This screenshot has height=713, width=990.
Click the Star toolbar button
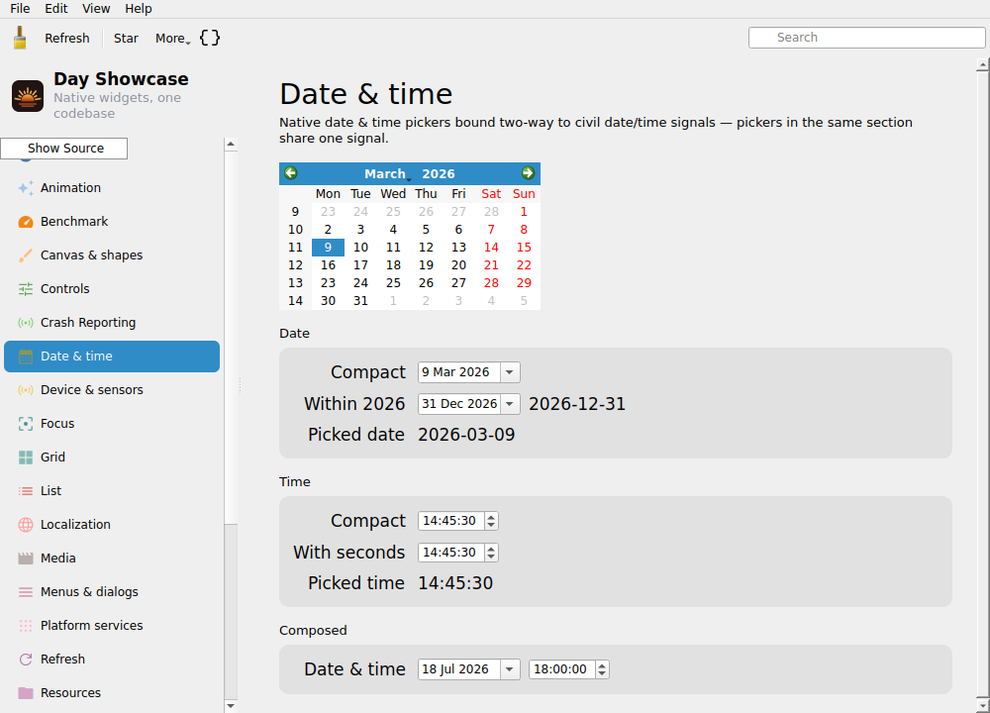point(126,38)
